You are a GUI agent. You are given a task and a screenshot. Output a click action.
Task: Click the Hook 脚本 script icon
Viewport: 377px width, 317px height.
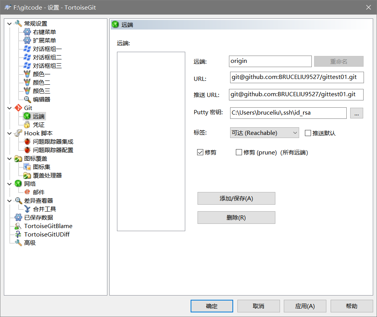[18, 133]
